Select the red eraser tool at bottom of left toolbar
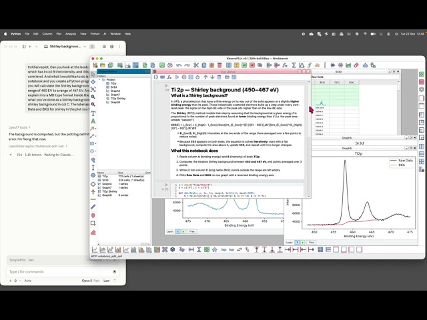This screenshot has width=427, height=320. coord(93,233)
